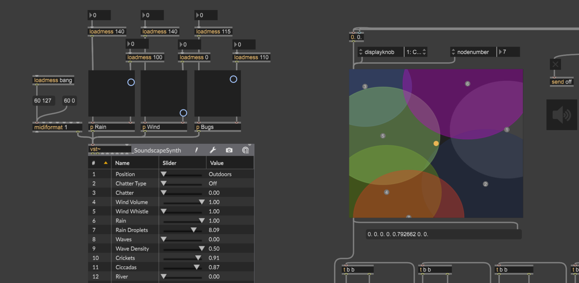Click the Rain Droplets slider handle
Screen dimensions: 579x283
[x=194, y=230]
